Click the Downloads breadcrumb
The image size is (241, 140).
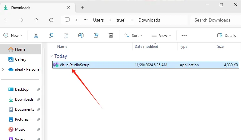pyautogui.click(x=149, y=20)
